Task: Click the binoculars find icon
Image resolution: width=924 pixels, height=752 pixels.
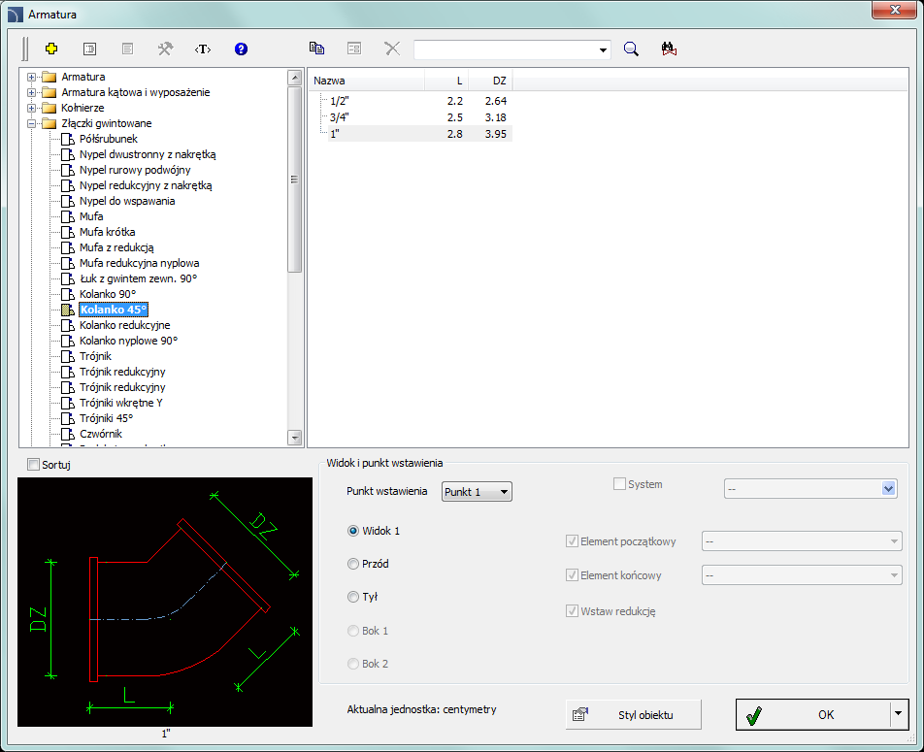Action: pyautogui.click(x=669, y=49)
